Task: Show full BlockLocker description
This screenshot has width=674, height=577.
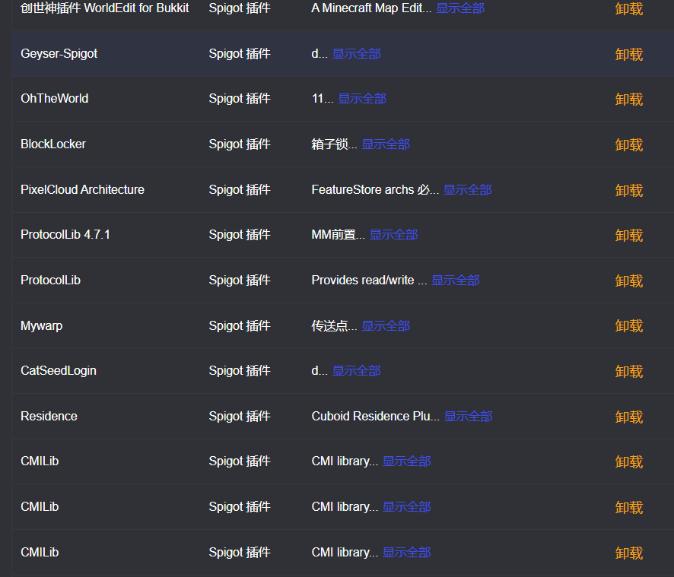Action: pyautogui.click(x=386, y=144)
